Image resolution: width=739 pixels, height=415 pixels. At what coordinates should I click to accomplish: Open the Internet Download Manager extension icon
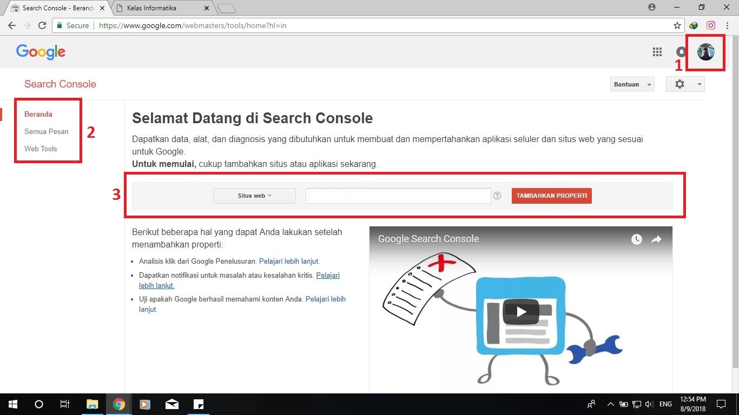click(694, 25)
